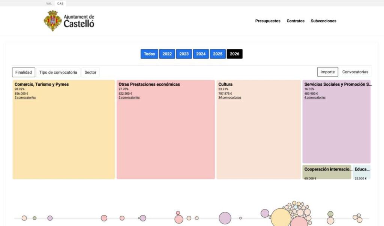Image resolution: width=384 pixels, height=226 pixels.
Task: Click the 65.000 € amount text
Action: pyautogui.click(x=310, y=178)
